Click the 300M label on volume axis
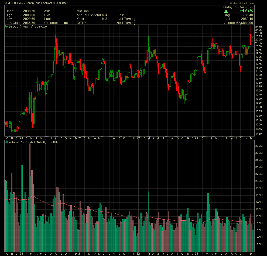 tap(259, 146)
